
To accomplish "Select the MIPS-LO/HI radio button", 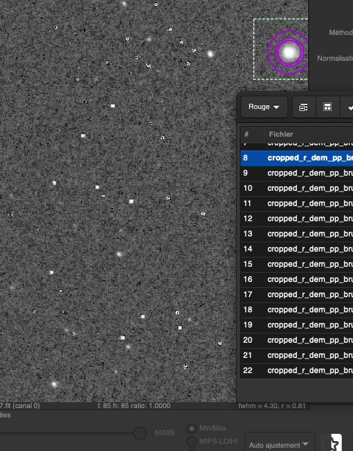I will 192,441.
